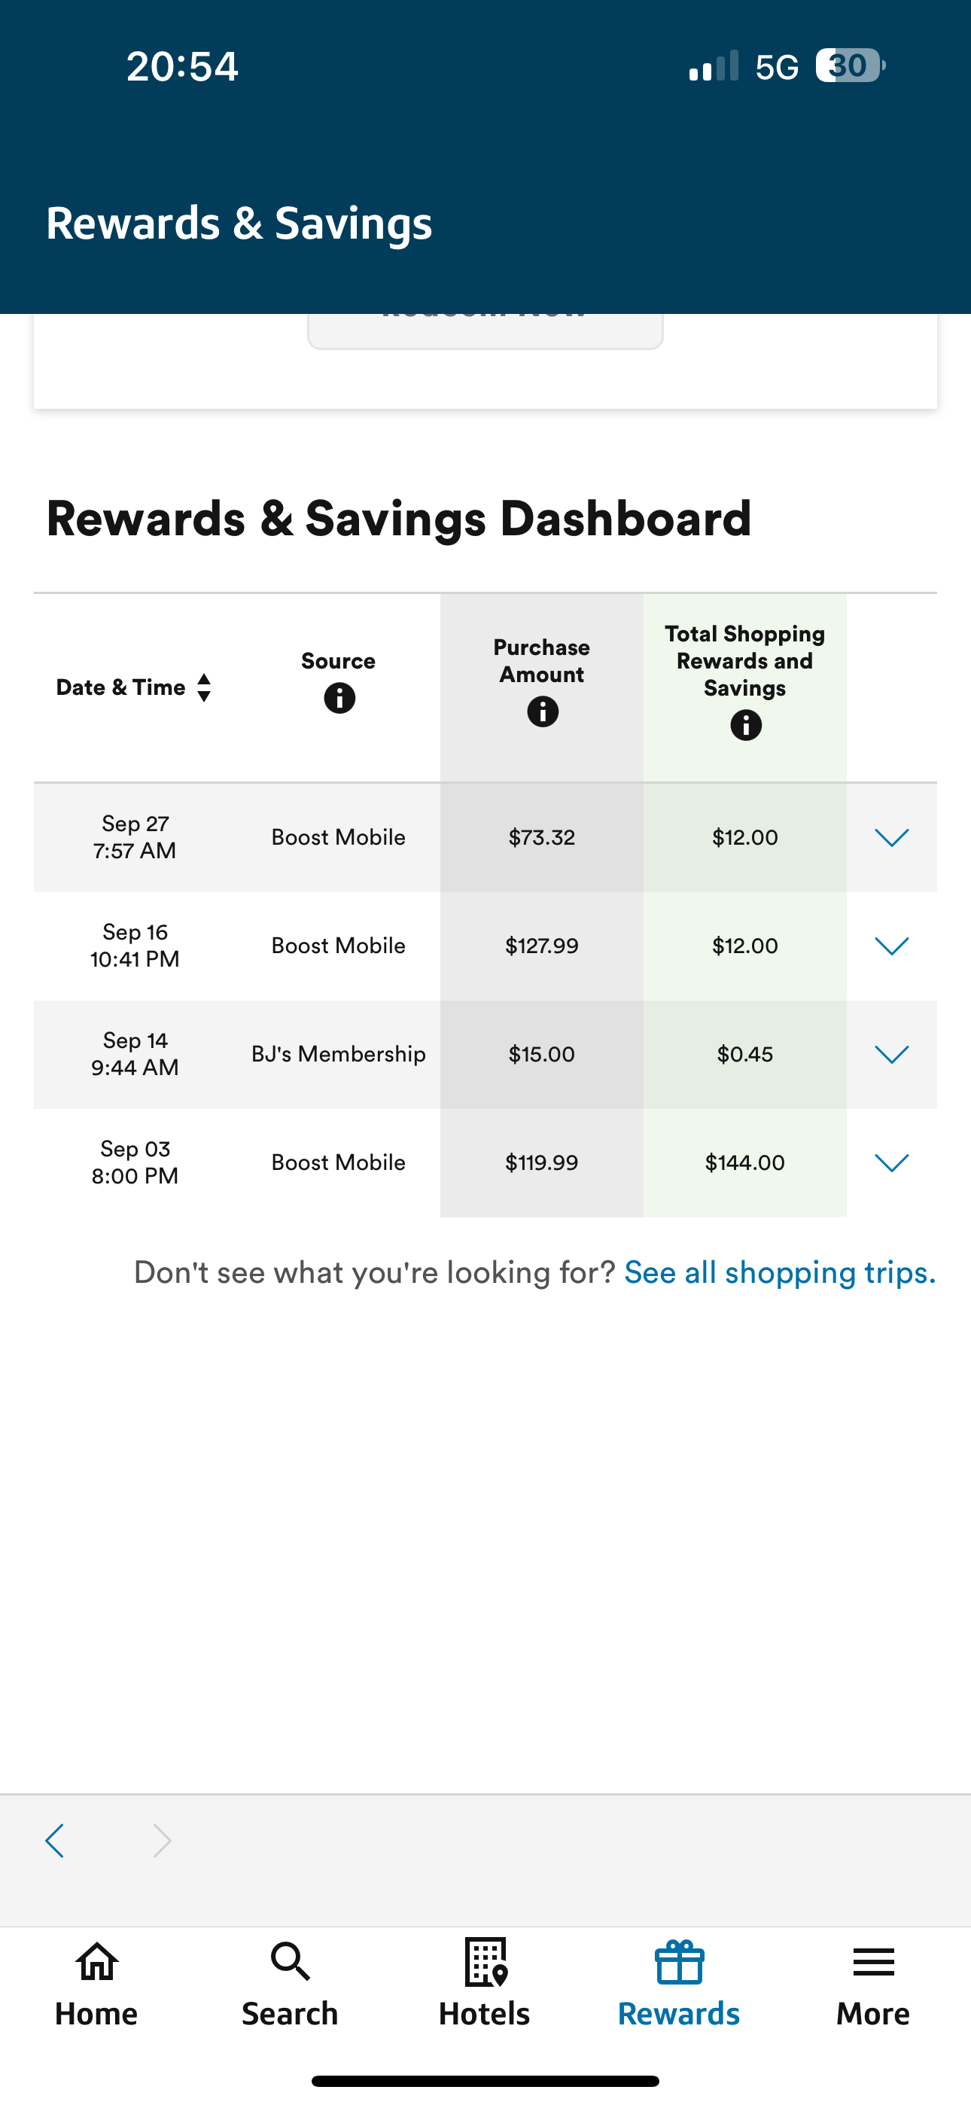Tap the forward navigation arrow
971x2105 pixels.
pyautogui.click(x=162, y=1841)
